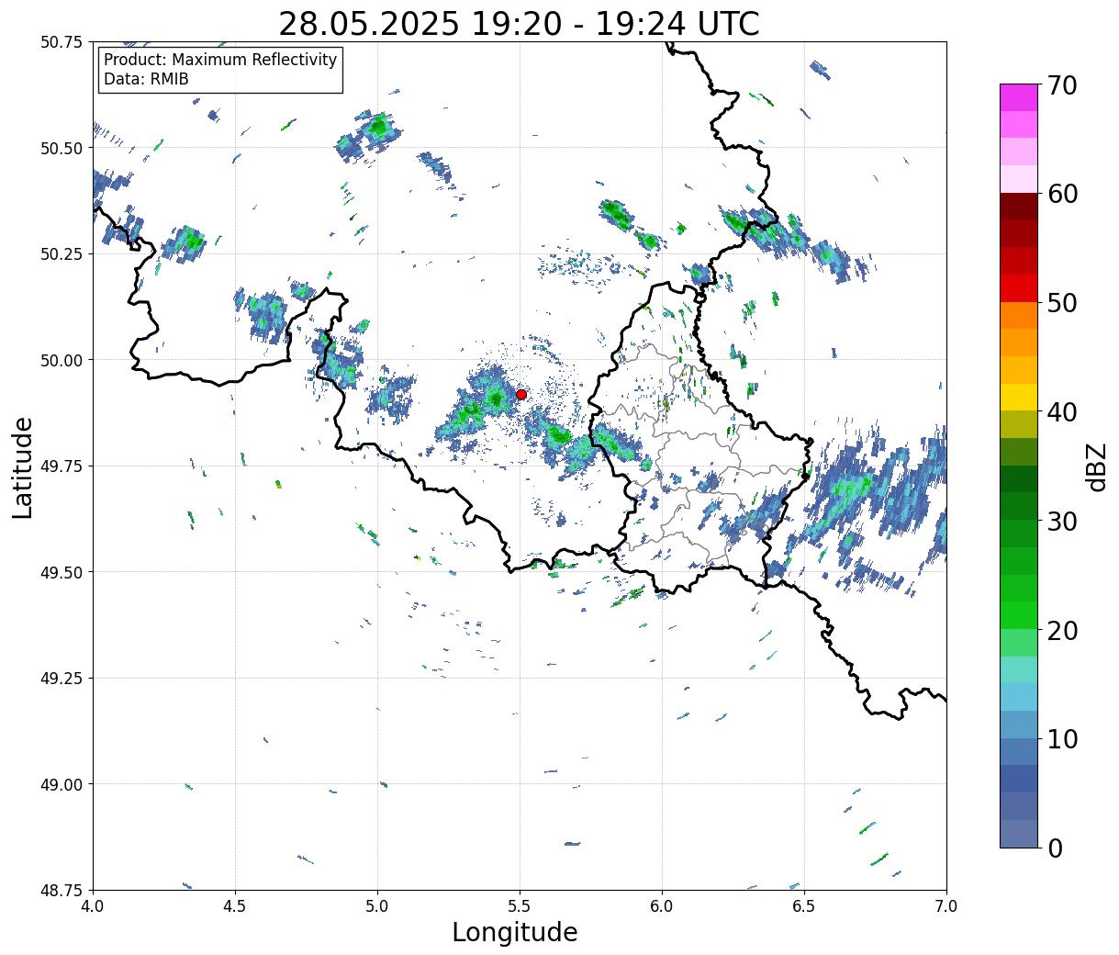Click the grey-blue colorbar segment just above 0
This screenshot has width=1119, height=955.
[1019, 833]
